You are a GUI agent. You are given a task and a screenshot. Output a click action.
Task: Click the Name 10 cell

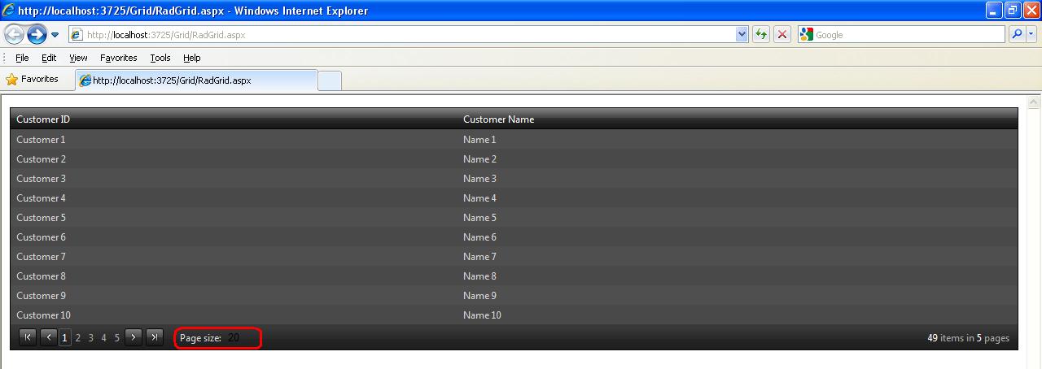tap(738, 315)
